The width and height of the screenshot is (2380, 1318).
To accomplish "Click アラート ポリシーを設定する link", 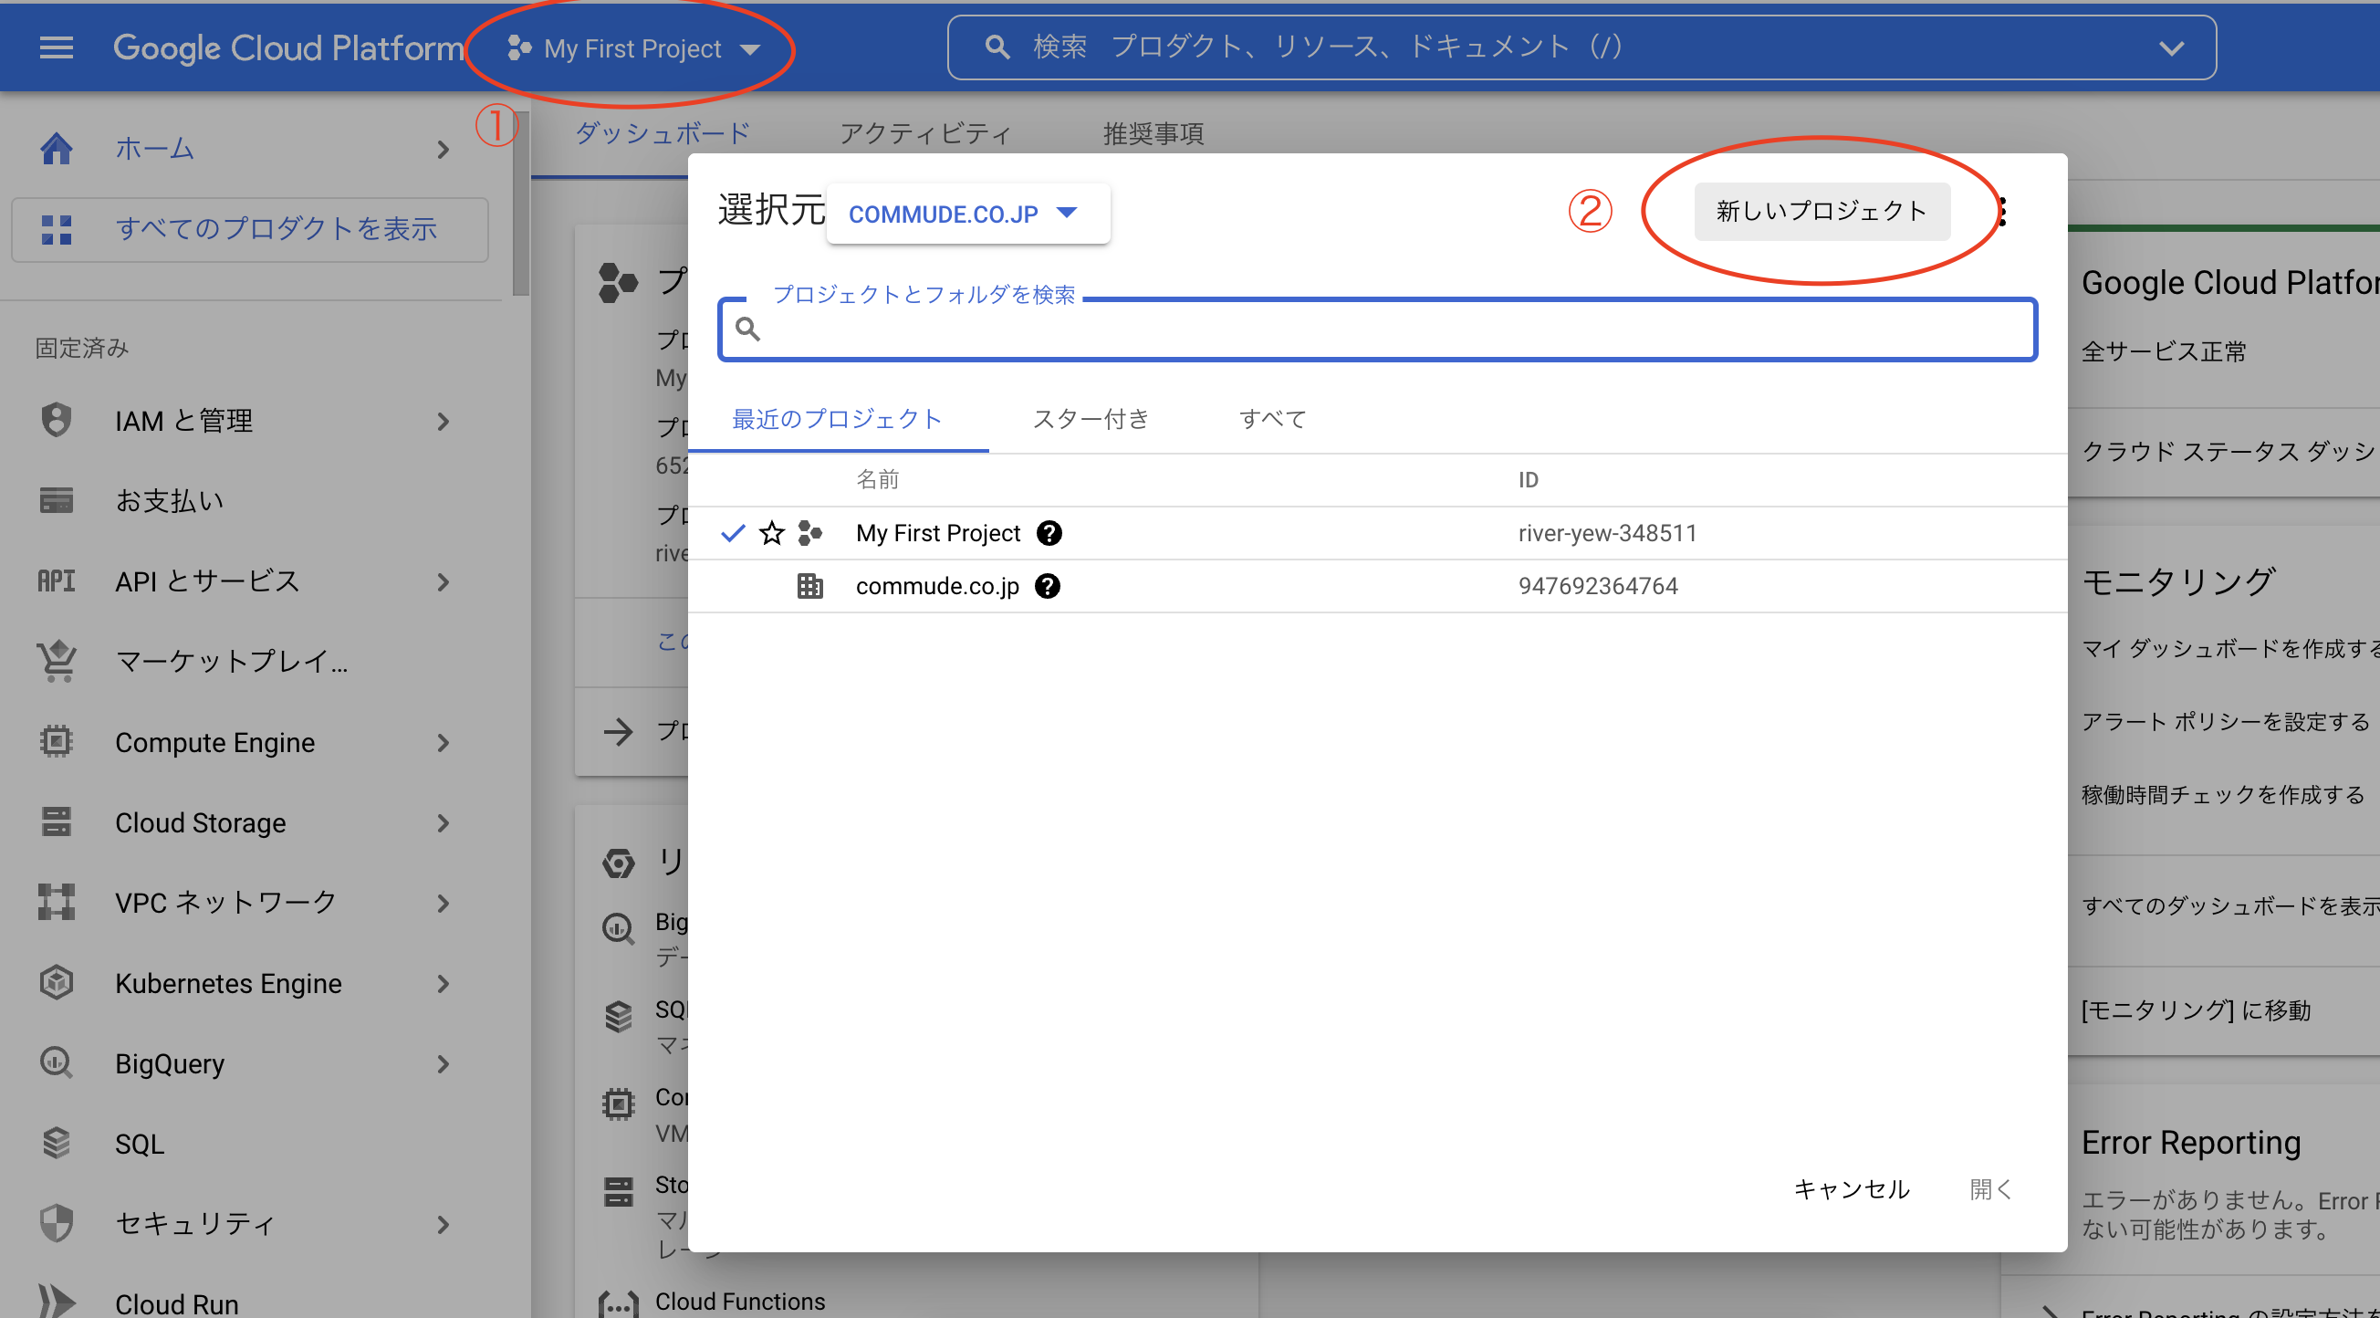I will [2225, 721].
